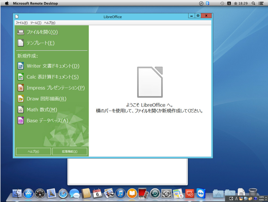
Task: Click the Calc spreadsheet icon
Action: tap(21, 77)
